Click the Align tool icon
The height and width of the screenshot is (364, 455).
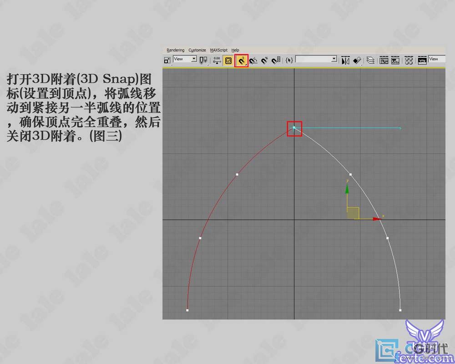coord(357,61)
